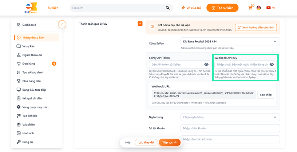Click the Tạo sự kiện button
297x152 pixels.
tap(222, 8)
